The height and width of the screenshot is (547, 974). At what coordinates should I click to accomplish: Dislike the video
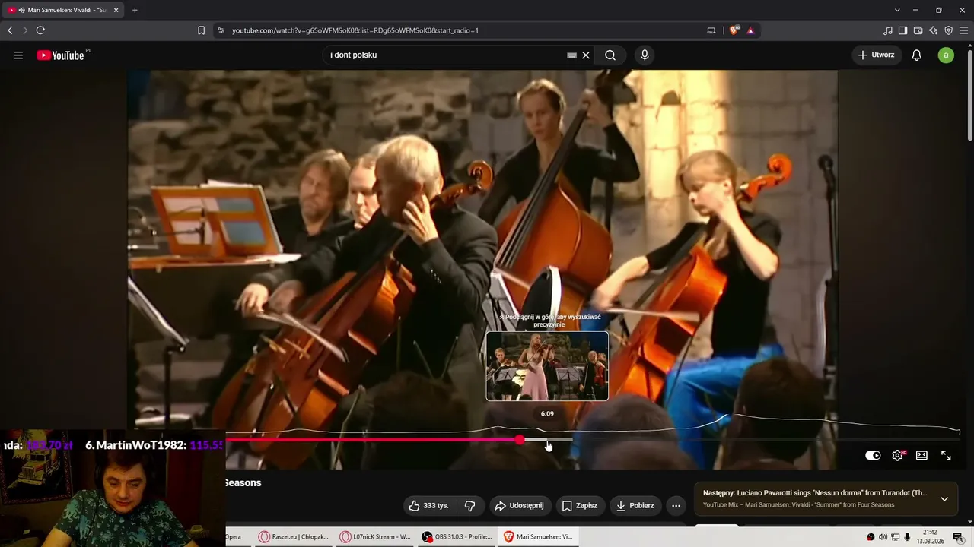tap(470, 505)
